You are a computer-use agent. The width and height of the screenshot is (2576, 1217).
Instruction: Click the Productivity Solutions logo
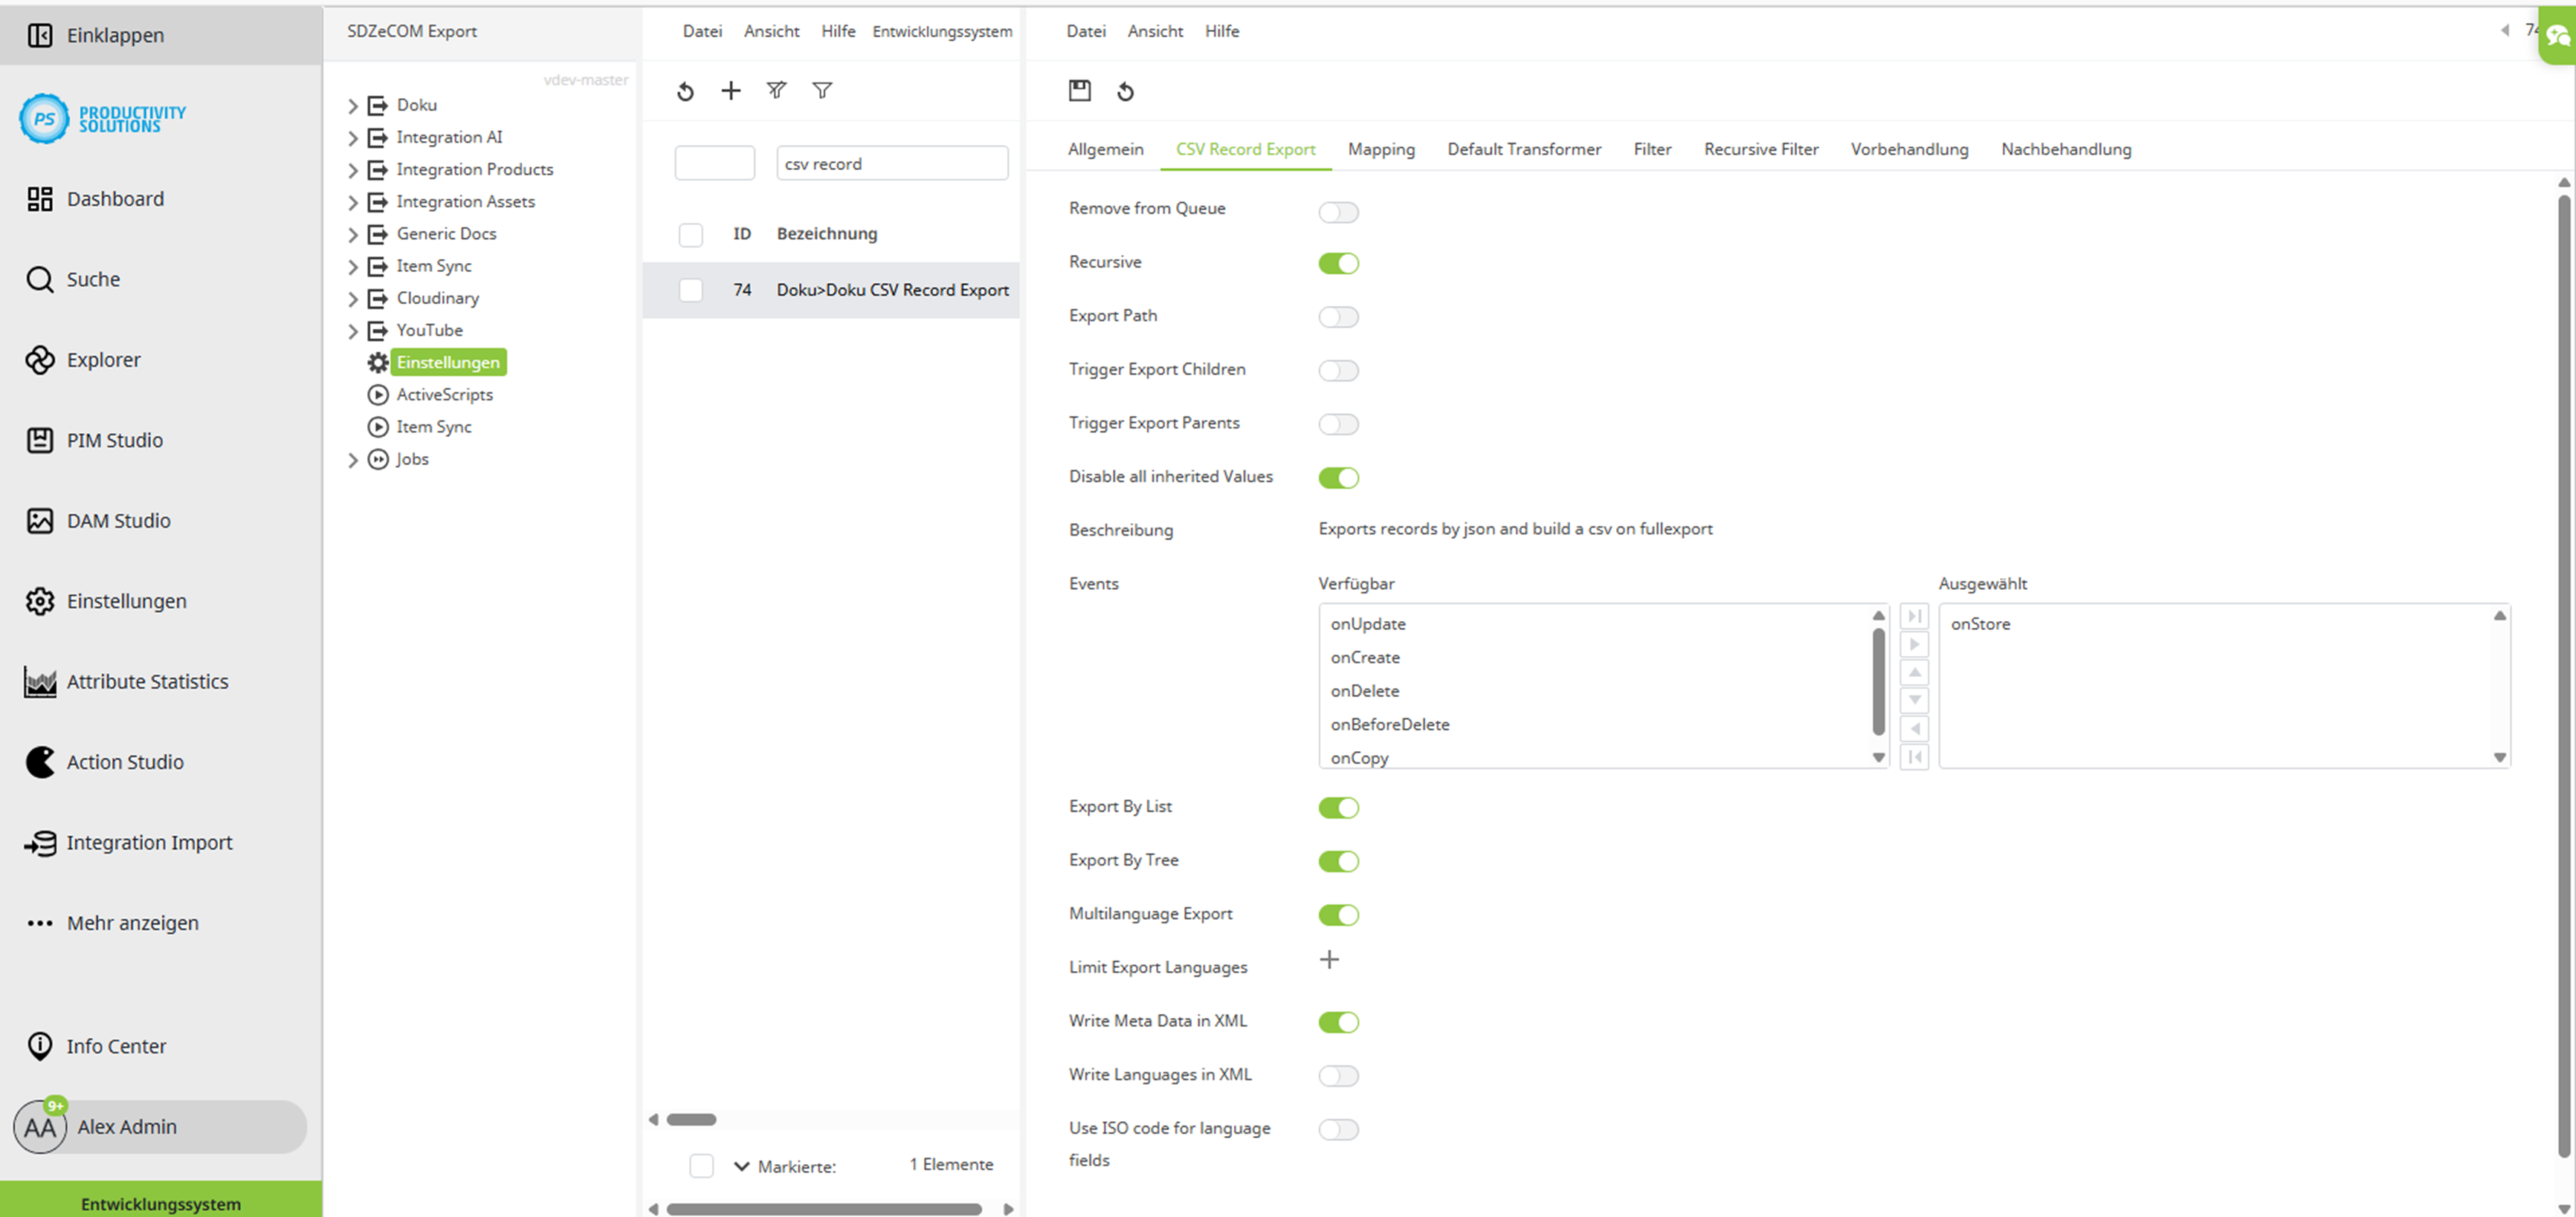point(103,118)
